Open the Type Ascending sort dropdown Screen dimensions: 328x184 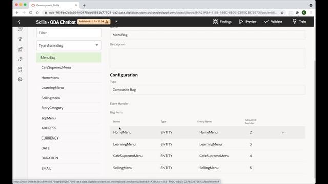coord(69,45)
